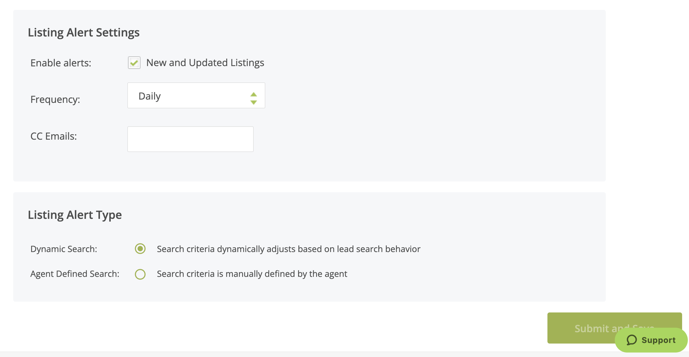This screenshot has width=689, height=357.
Task: Click the New and Updated Listings label
Action: (x=205, y=63)
